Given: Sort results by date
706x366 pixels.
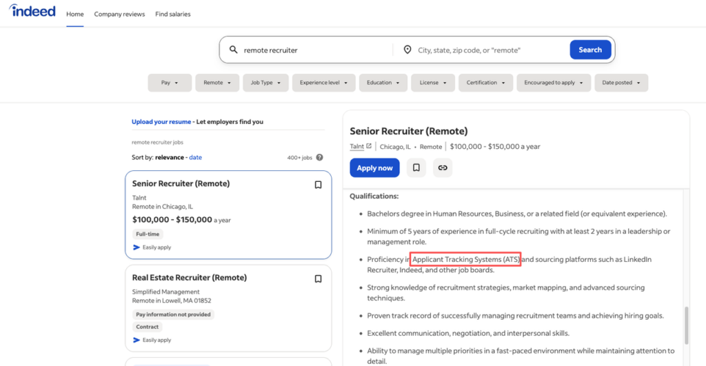Looking at the screenshot, I should coord(195,157).
